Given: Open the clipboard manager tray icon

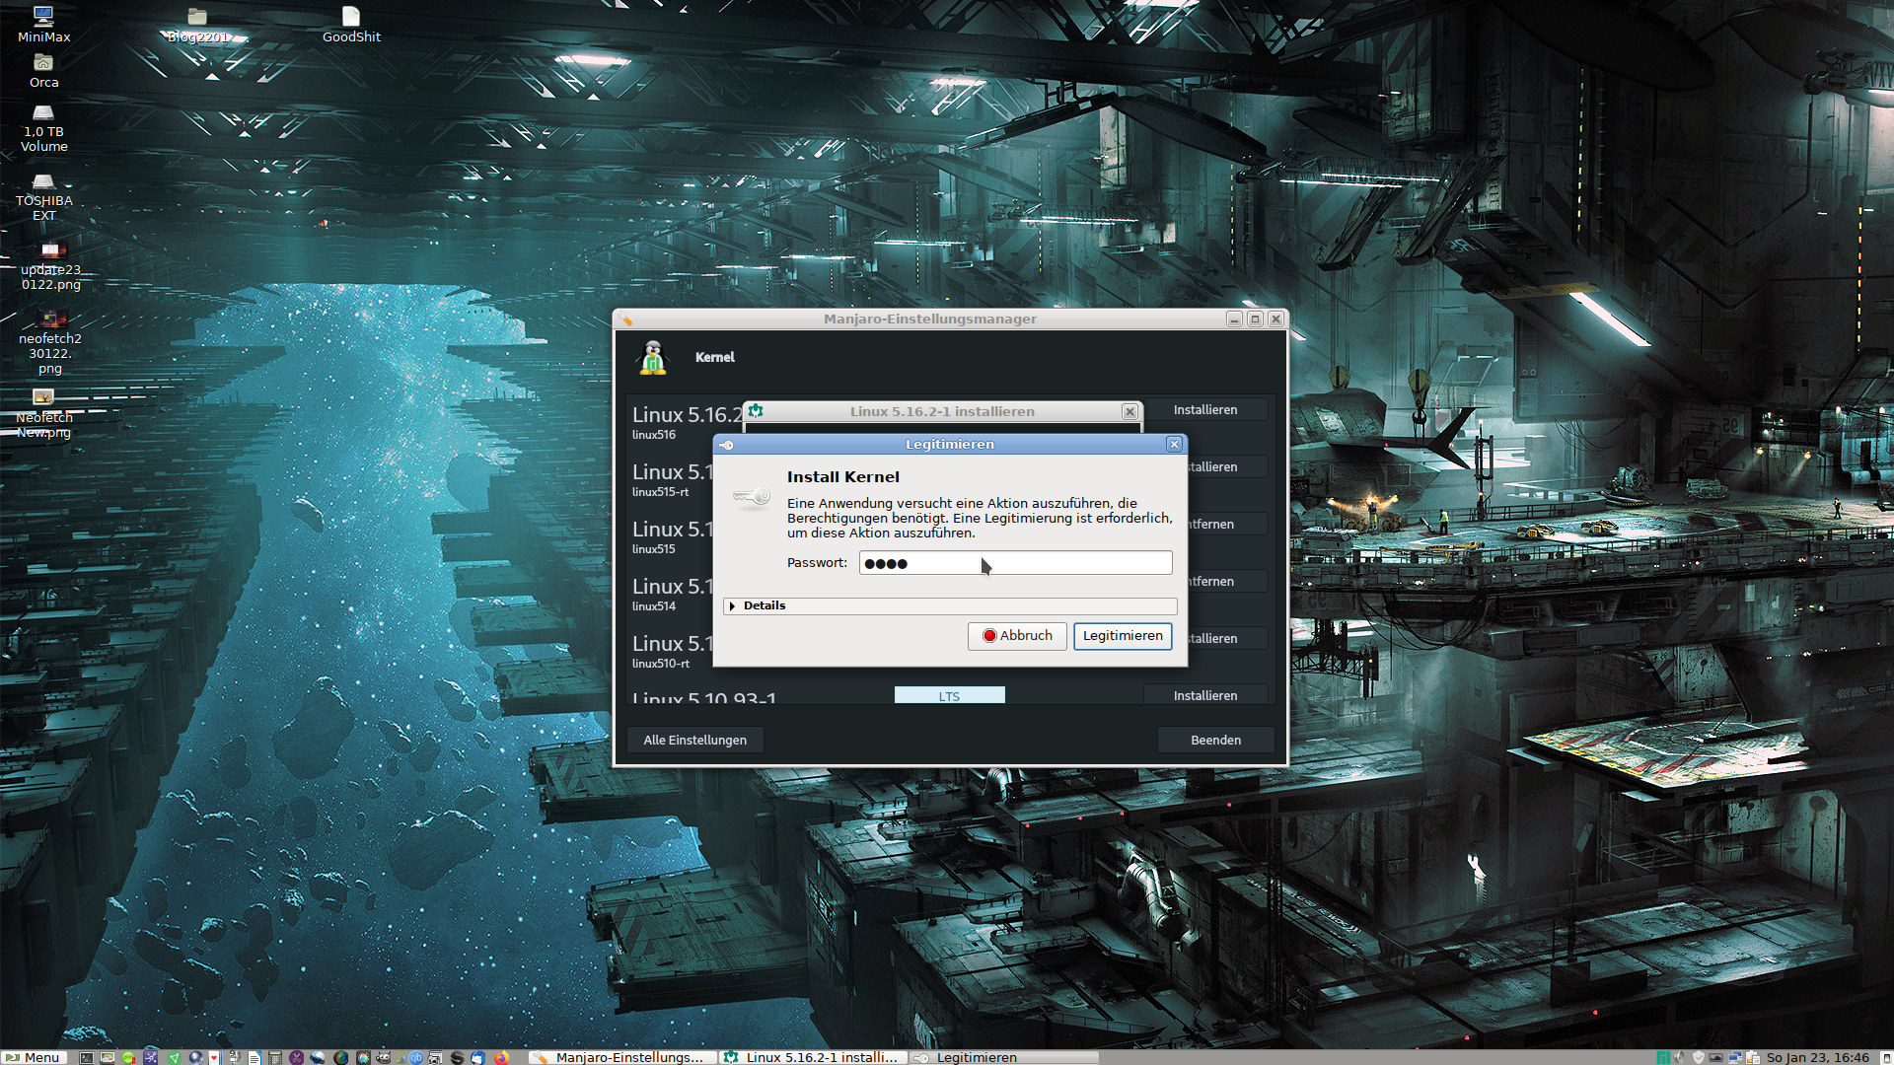Looking at the screenshot, I should 1753,1057.
